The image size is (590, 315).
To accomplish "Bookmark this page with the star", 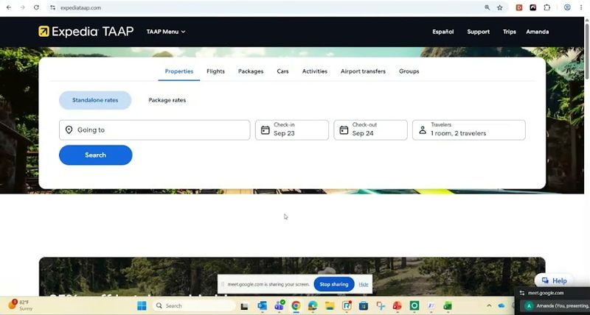I will 500,7.
